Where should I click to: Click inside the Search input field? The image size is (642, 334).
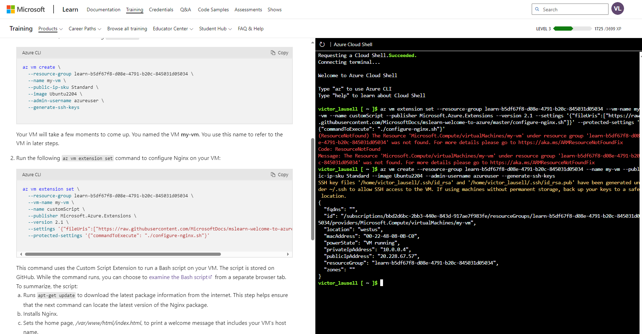click(x=570, y=9)
